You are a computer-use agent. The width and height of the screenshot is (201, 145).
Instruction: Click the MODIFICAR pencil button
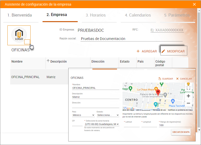(173, 51)
